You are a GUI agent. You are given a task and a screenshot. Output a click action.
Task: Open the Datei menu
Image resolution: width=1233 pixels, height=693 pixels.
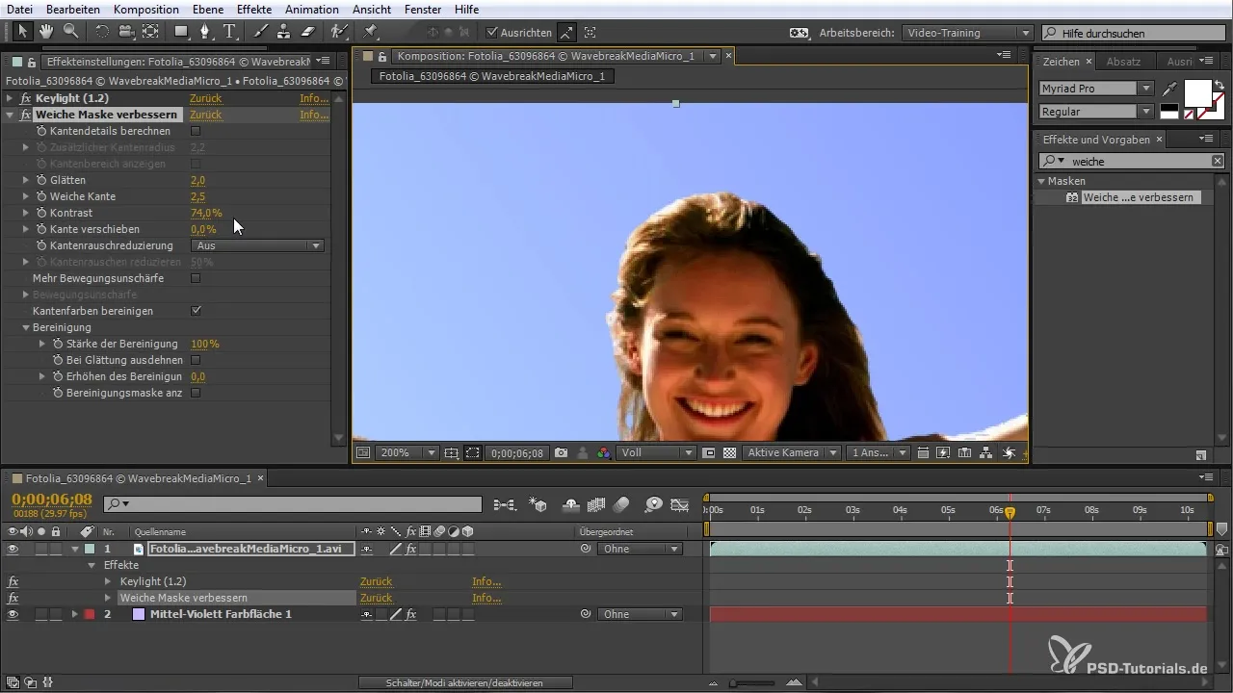pos(19,9)
